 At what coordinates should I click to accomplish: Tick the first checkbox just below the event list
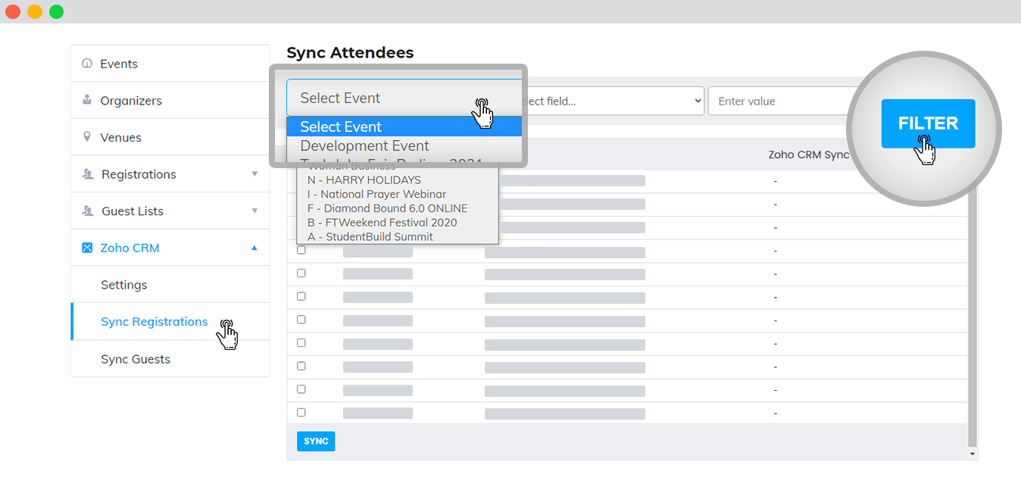[x=301, y=250]
